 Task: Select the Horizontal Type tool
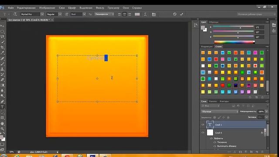(2, 107)
